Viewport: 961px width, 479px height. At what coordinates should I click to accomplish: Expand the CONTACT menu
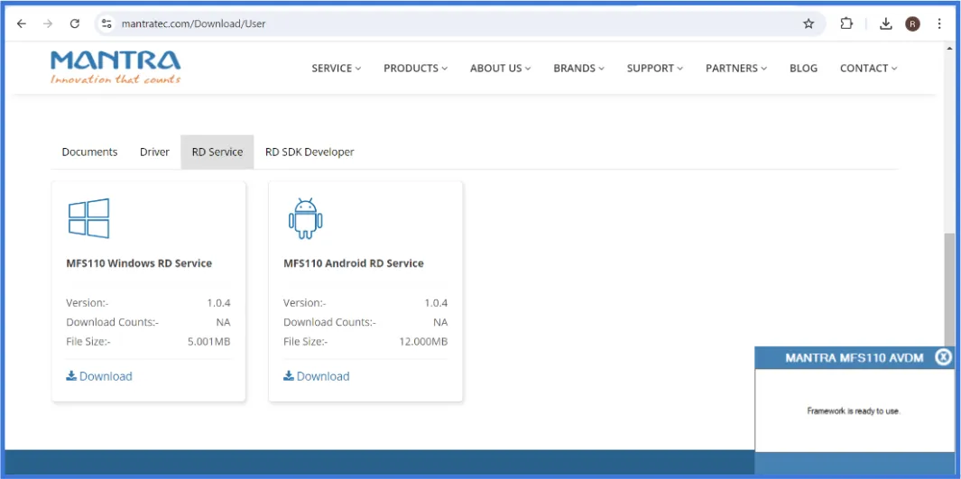[868, 68]
